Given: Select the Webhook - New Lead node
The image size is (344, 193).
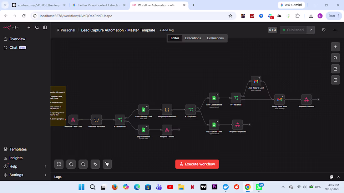Looking at the screenshot, I should click(73, 120).
